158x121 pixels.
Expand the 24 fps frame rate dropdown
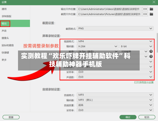tap(98, 51)
